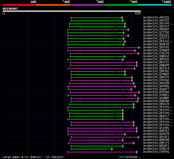Select the UniRef100_B6IFZ7 label

pyautogui.click(x=156, y=62)
